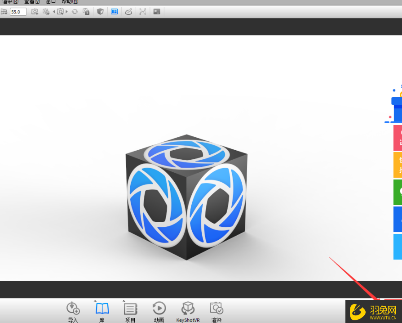
Task: Go to next camera with right arrow
Action: 66,12
